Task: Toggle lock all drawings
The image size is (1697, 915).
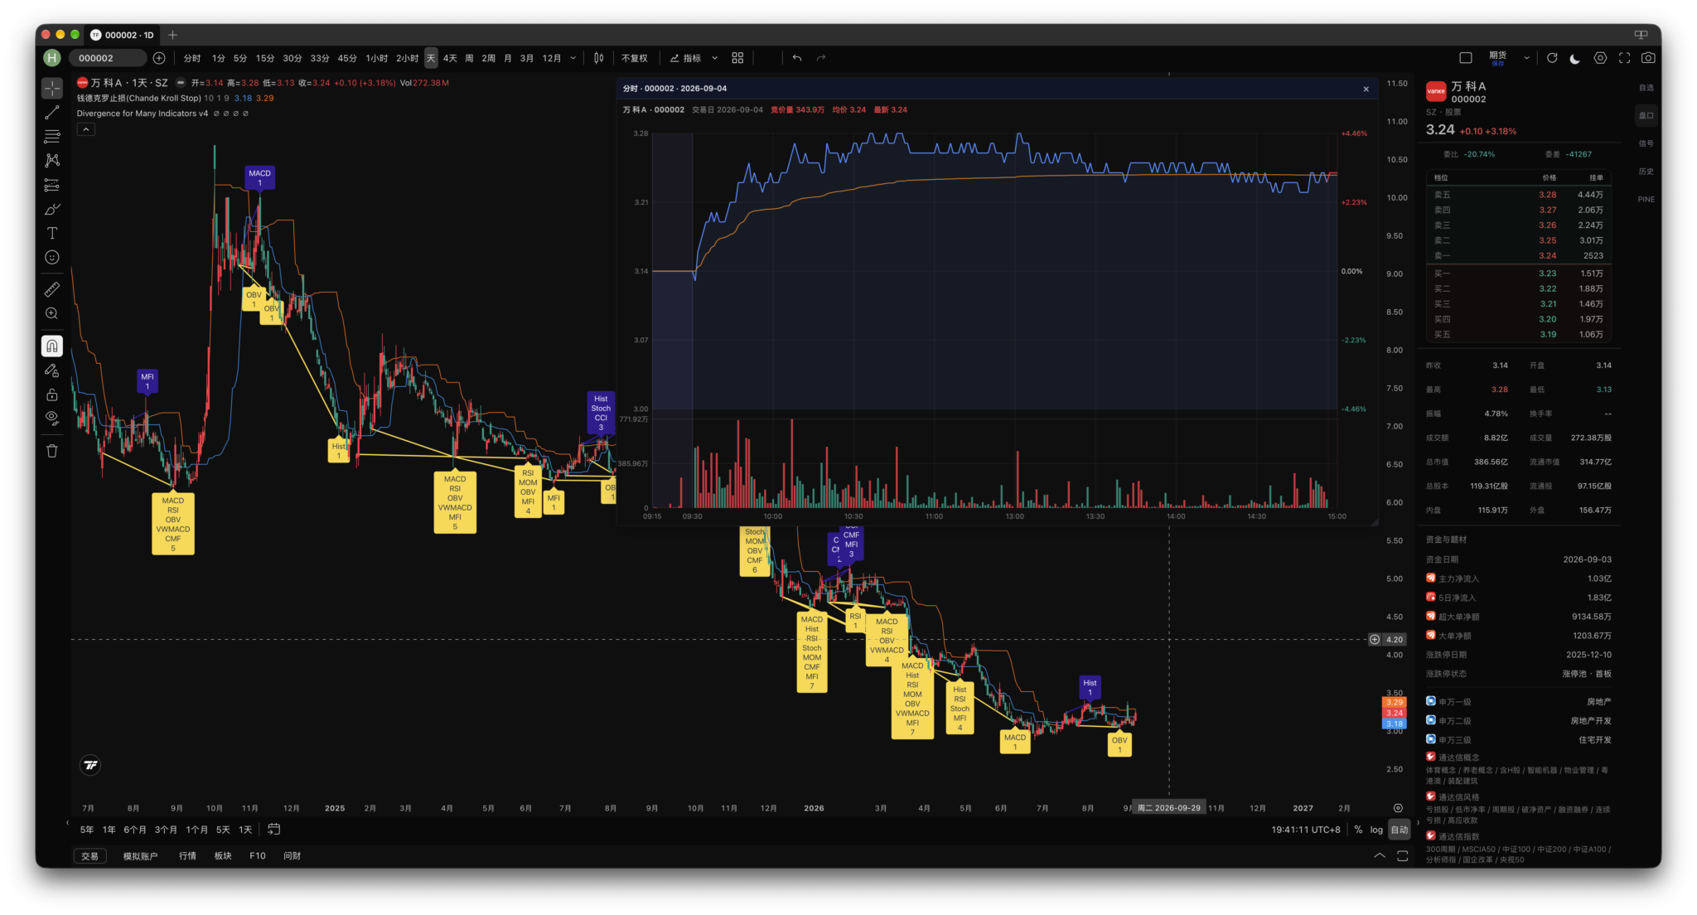Action: (x=52, y=395)
